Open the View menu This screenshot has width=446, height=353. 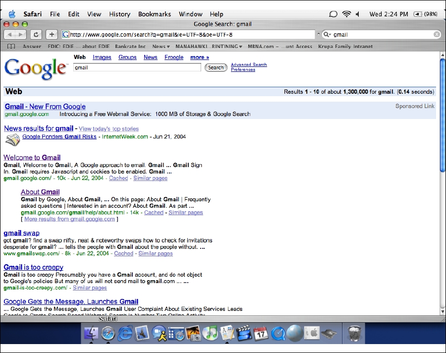click(x=94, y=14)
